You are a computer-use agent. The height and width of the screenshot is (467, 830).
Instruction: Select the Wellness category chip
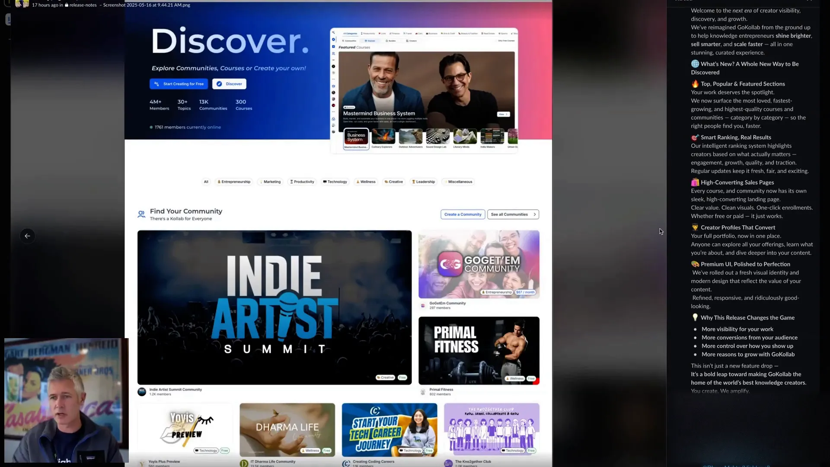click(366, 182)
